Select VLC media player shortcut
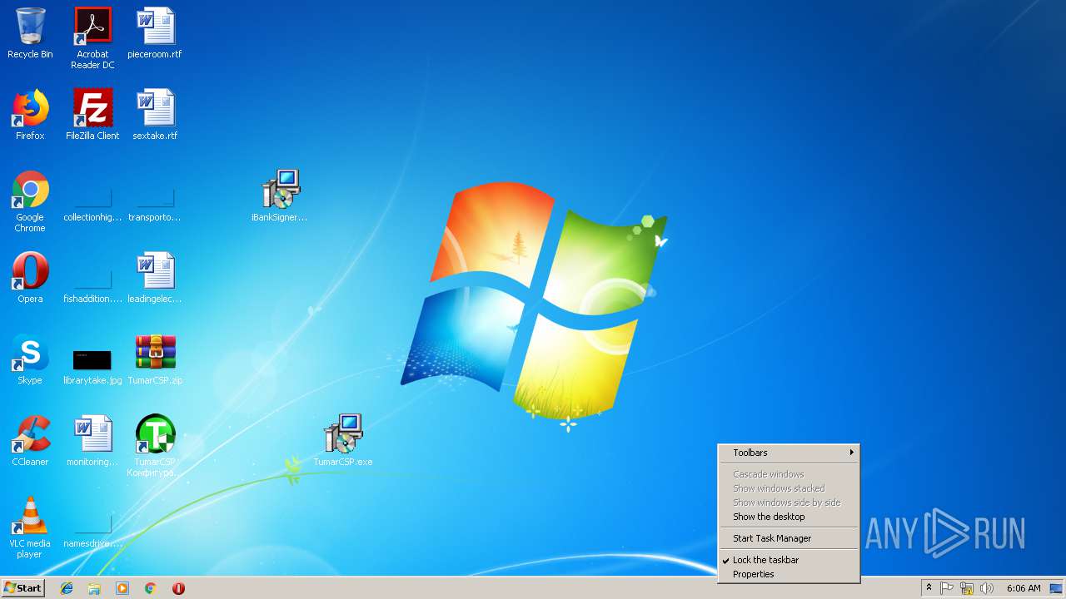The image size is (1066, 599). [30, 527]
